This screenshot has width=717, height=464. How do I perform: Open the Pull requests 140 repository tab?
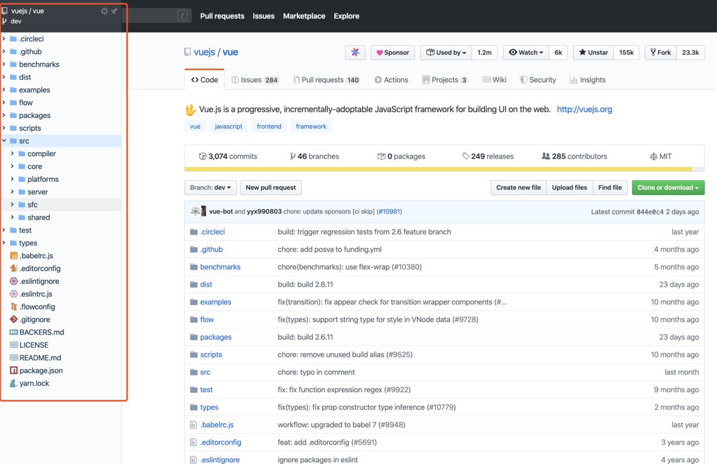click(326, 80)
